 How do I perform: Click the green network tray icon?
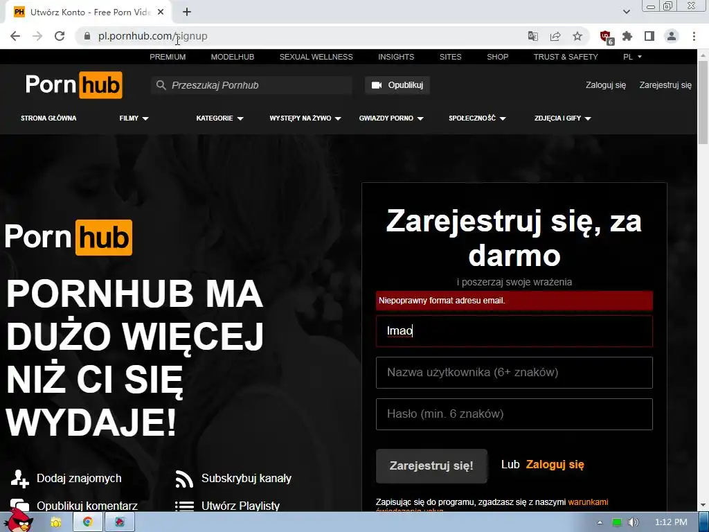click(617, 522)
